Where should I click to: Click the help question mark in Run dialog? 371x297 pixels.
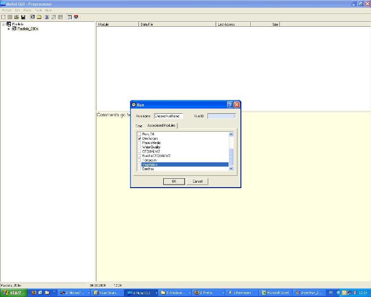(230, 105)
